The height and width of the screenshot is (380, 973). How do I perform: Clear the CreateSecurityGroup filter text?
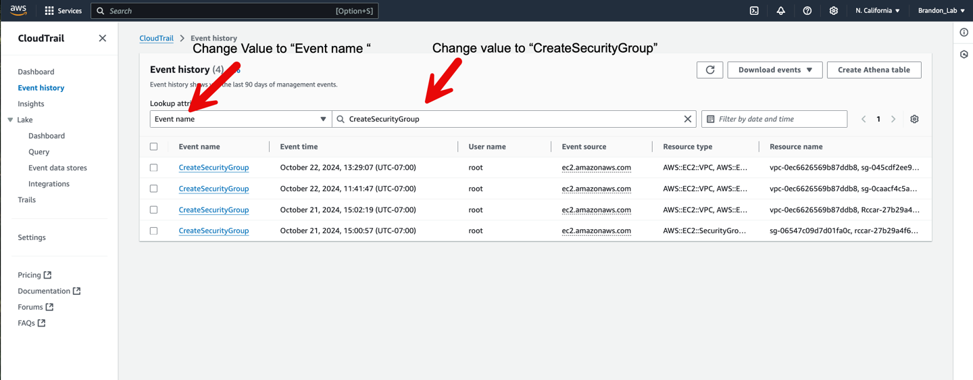687,119
